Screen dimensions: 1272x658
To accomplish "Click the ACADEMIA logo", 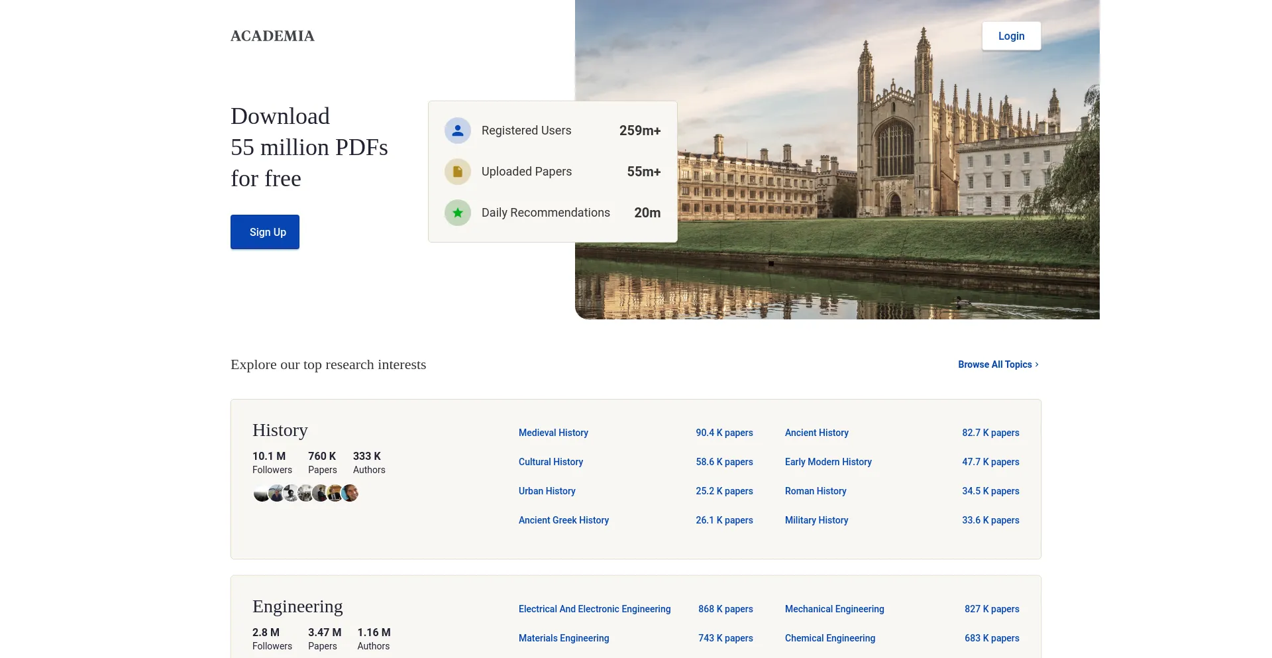I will (x=272, y=36).
